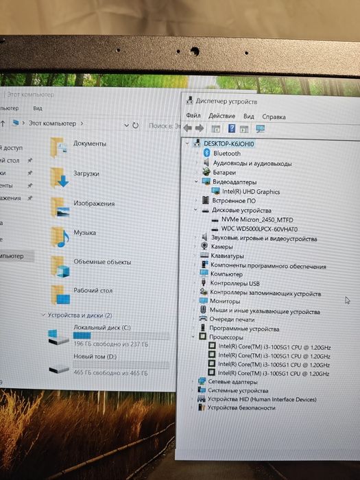Expand the Системные устройства category
The height and width of the screenshot is (480, 360).
click(x=192, y=390)
